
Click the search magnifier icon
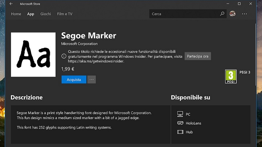(222, 14)
